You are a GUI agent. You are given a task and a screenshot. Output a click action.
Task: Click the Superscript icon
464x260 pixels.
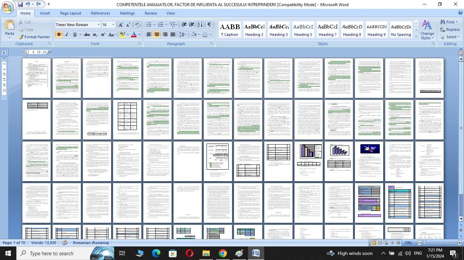coord(103,35)
